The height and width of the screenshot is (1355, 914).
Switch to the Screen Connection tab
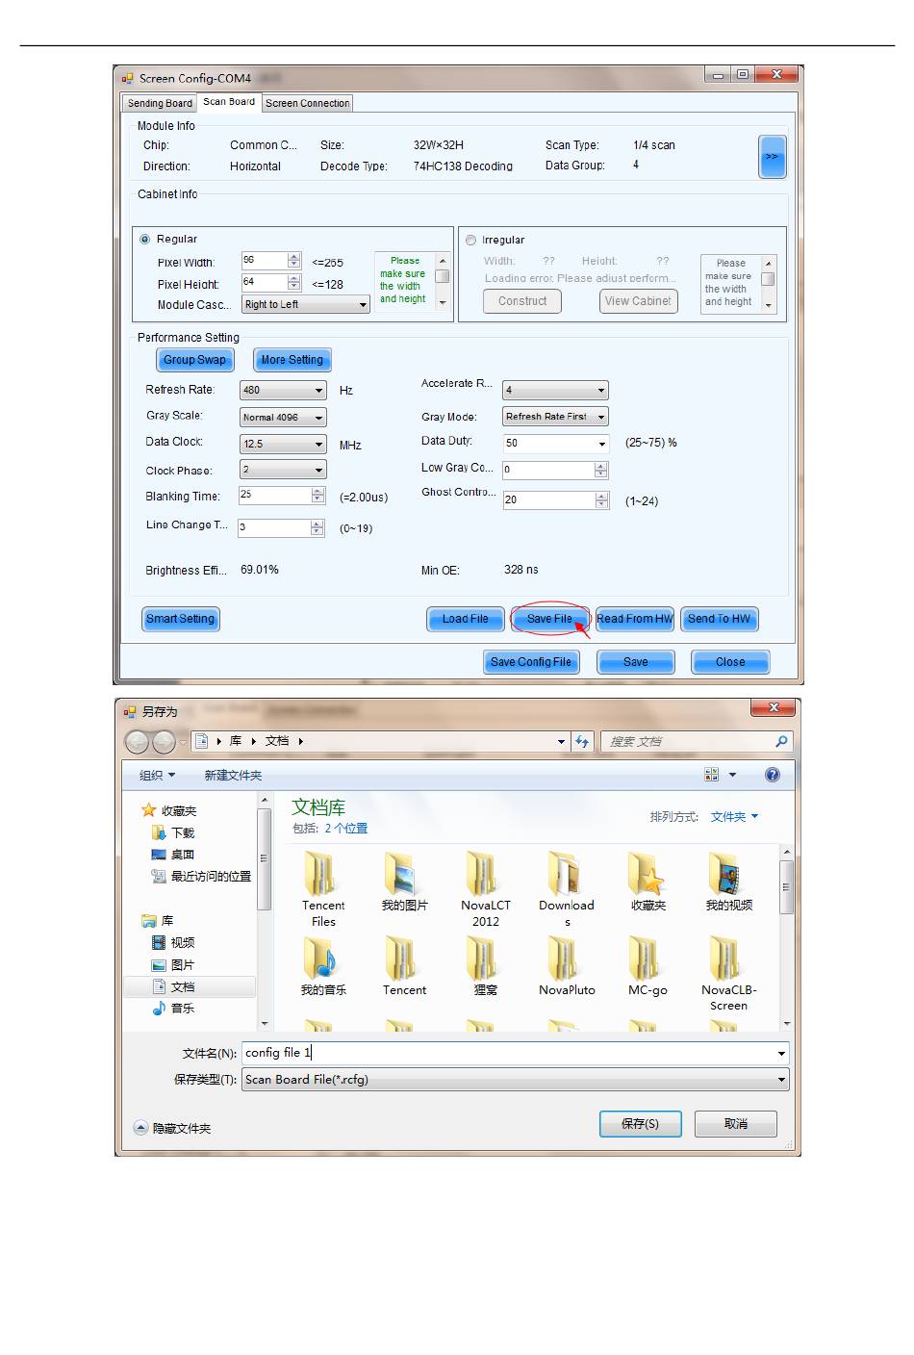pos(307,103)
